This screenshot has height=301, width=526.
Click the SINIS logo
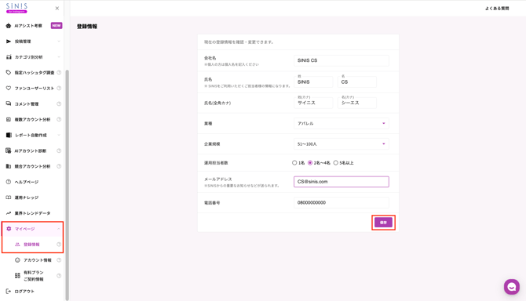tap(16, 8)
